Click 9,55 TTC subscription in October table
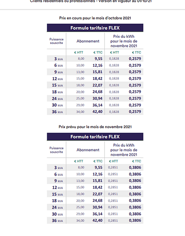The height and width of the screenshot is (236, 185). point(98,59)
